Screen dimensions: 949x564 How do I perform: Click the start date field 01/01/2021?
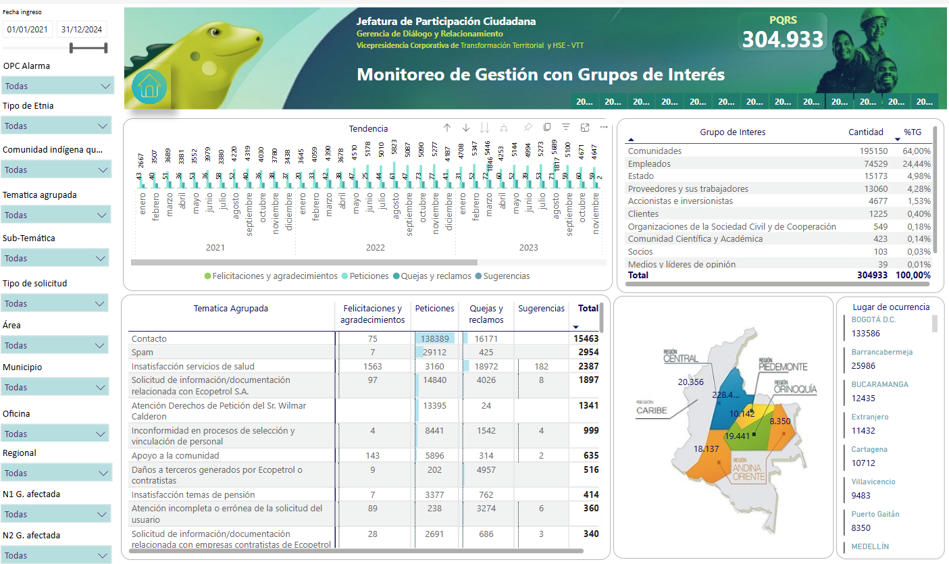tap(28, 29)
